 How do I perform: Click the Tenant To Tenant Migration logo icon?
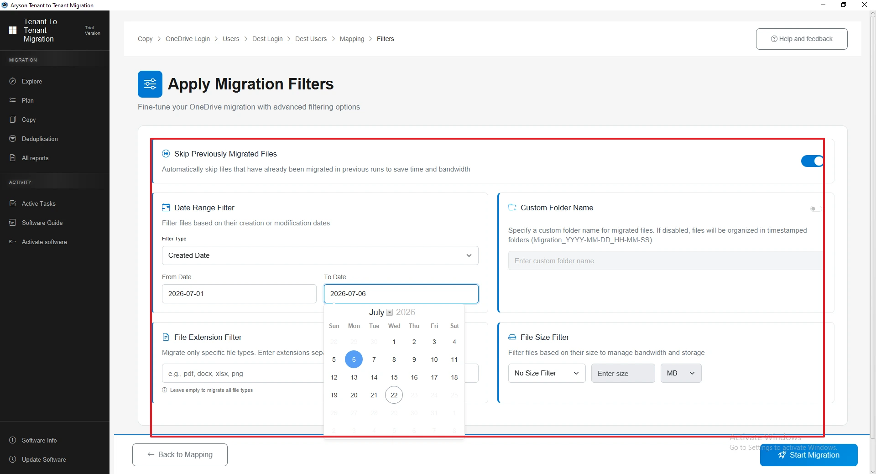pyautogui.click(x=13, y=30)
